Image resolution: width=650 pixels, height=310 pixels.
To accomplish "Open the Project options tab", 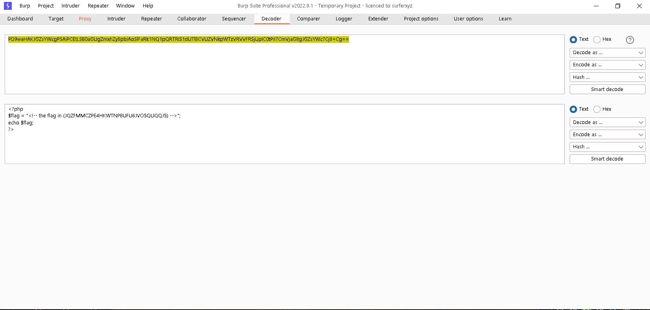I will tap(421, 19).
